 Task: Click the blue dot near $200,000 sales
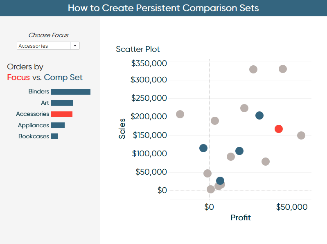click(x=259, y=115)
